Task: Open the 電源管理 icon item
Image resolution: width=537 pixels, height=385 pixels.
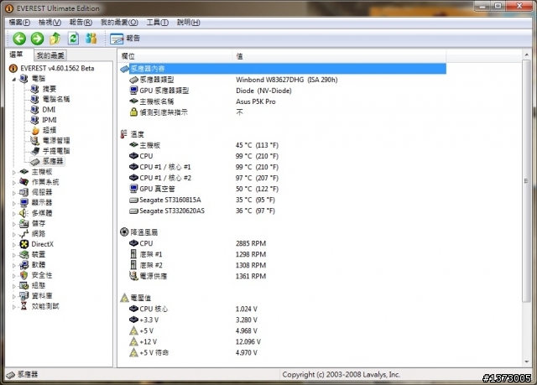Action: click(x=34, y=141)
